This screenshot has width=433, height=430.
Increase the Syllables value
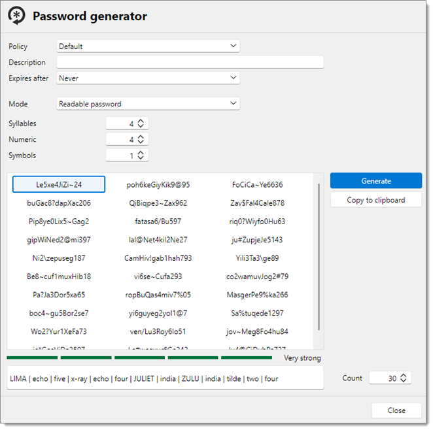click(x=141, y=121)
